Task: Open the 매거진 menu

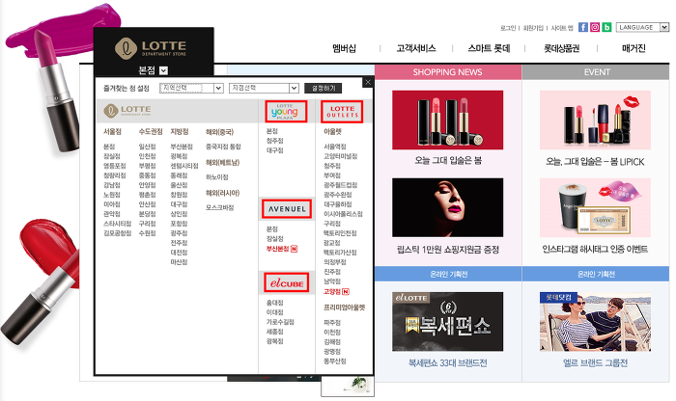Action: point(634,48)
